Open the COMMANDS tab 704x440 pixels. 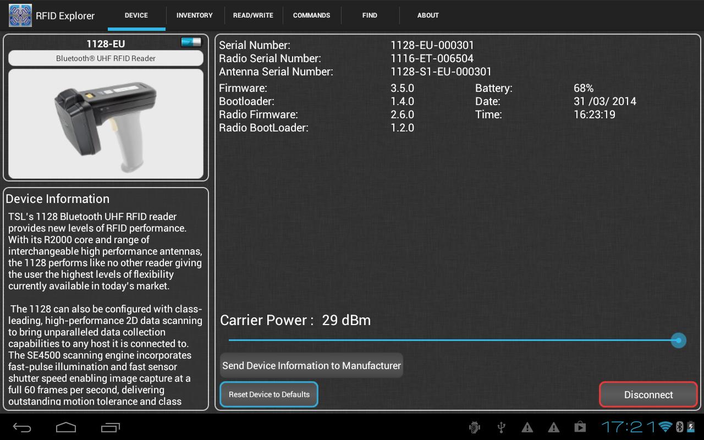click(312, 15)
